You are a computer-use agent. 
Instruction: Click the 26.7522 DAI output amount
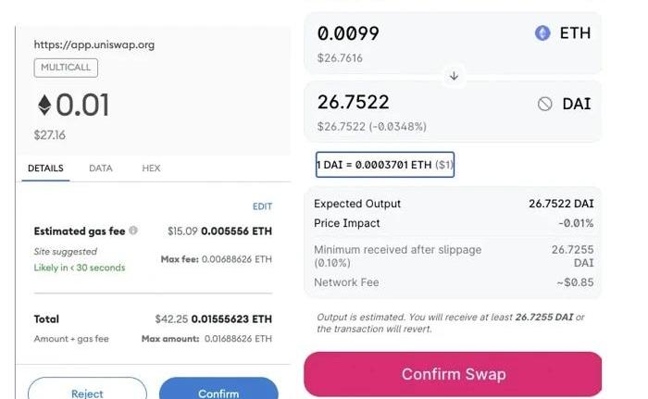(x=354, y=102)
